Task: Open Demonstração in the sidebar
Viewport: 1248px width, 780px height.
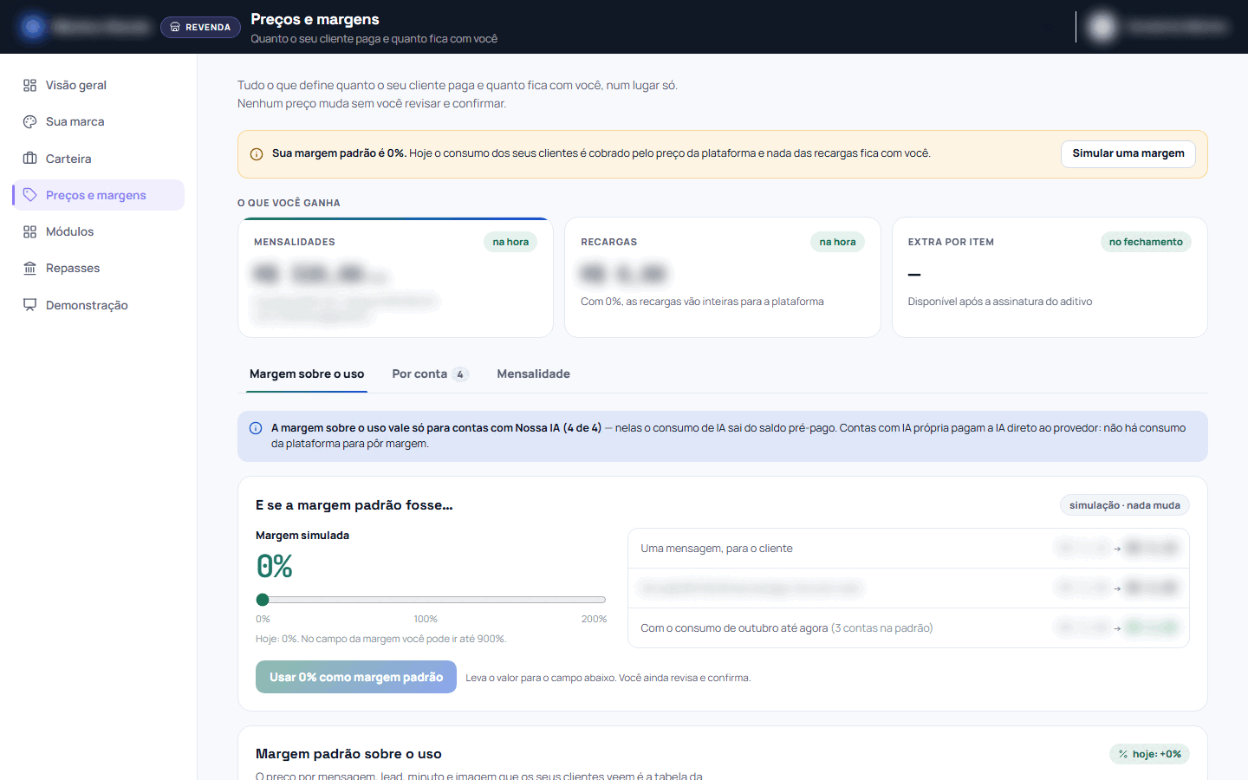Action: point(99,305)
